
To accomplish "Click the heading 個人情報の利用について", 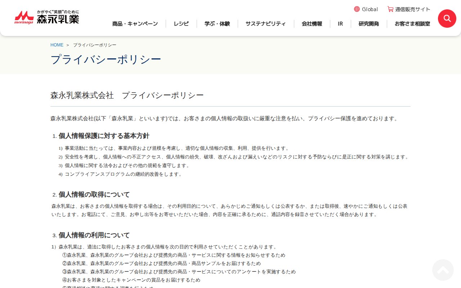I will click(x=94, y=235).
